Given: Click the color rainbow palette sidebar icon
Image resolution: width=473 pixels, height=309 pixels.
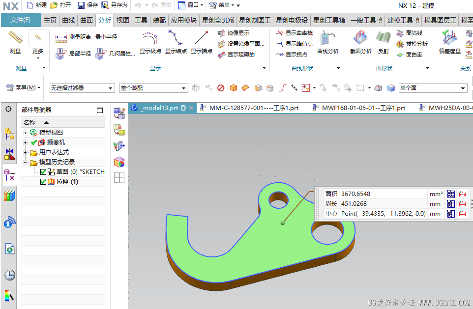Looking at the screenshot, I should (9, 296).
